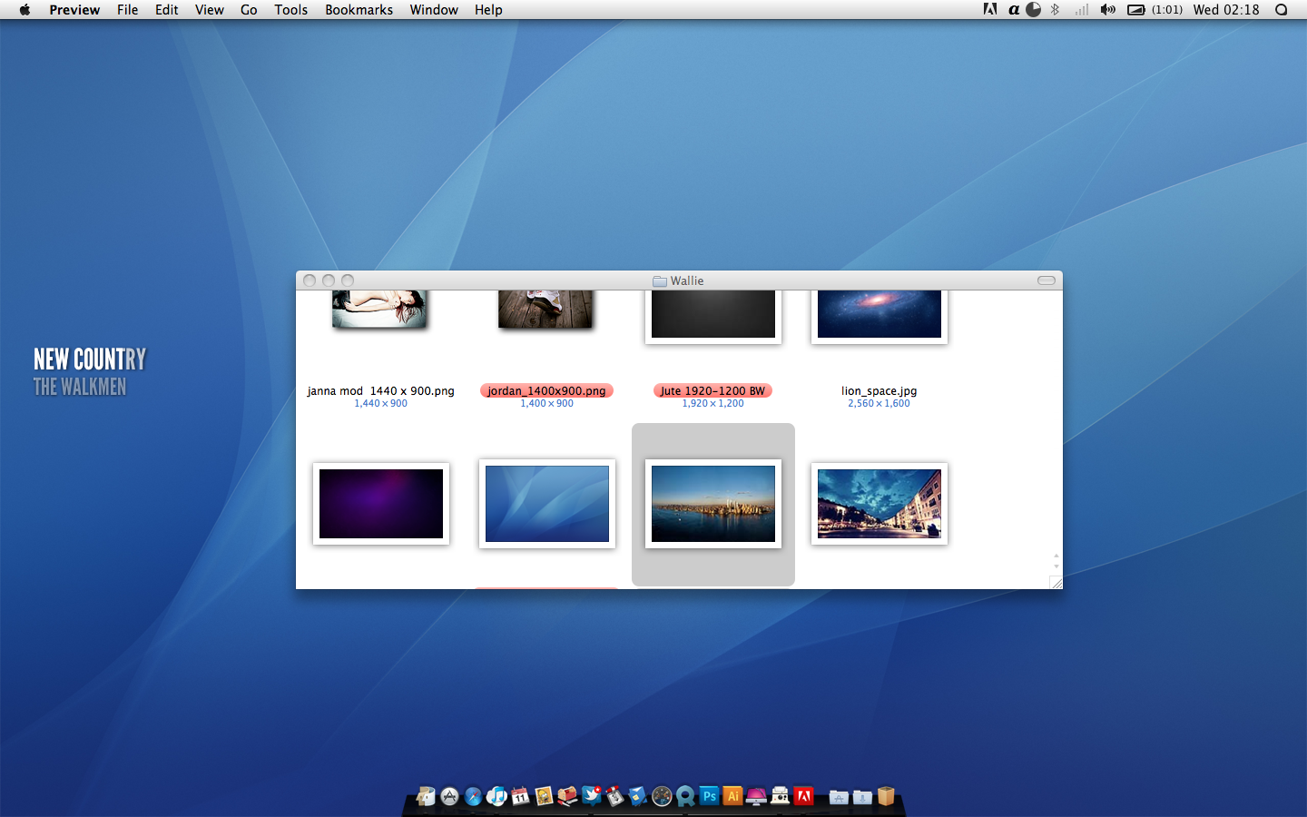
Task: Launch the Twitter bird Dock app
Action: pyautogui.click(x=591, y=795)
